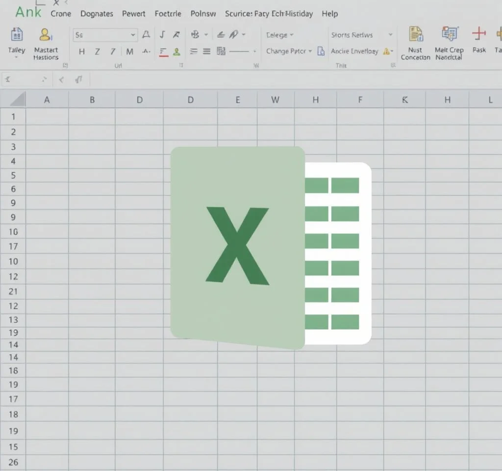Apply left alignment with the first lines icon
Image resolution: width=502 pixels, height=471 pixels.
click(193, 51)
